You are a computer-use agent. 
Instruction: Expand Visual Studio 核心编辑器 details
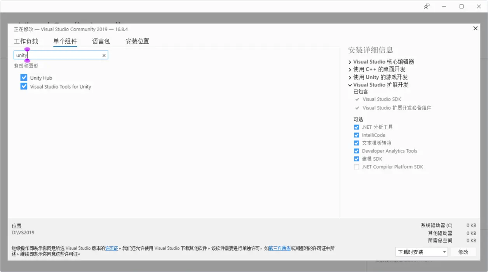pyautogui.click(x=350, y=62)
